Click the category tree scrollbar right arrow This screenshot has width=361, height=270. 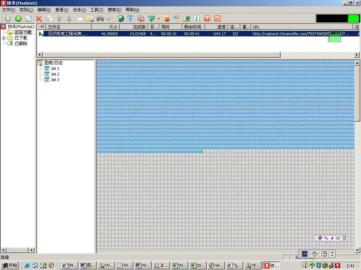31,250
